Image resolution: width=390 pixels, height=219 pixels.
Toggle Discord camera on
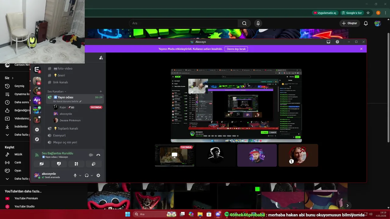(x=42, y=164)
